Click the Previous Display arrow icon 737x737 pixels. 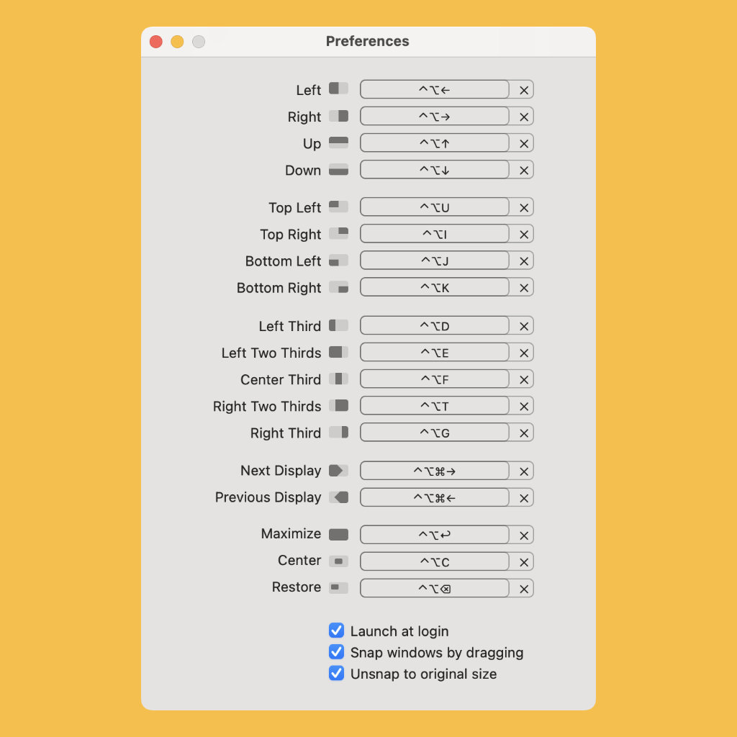pyautogui.click(x=338, y=497)
